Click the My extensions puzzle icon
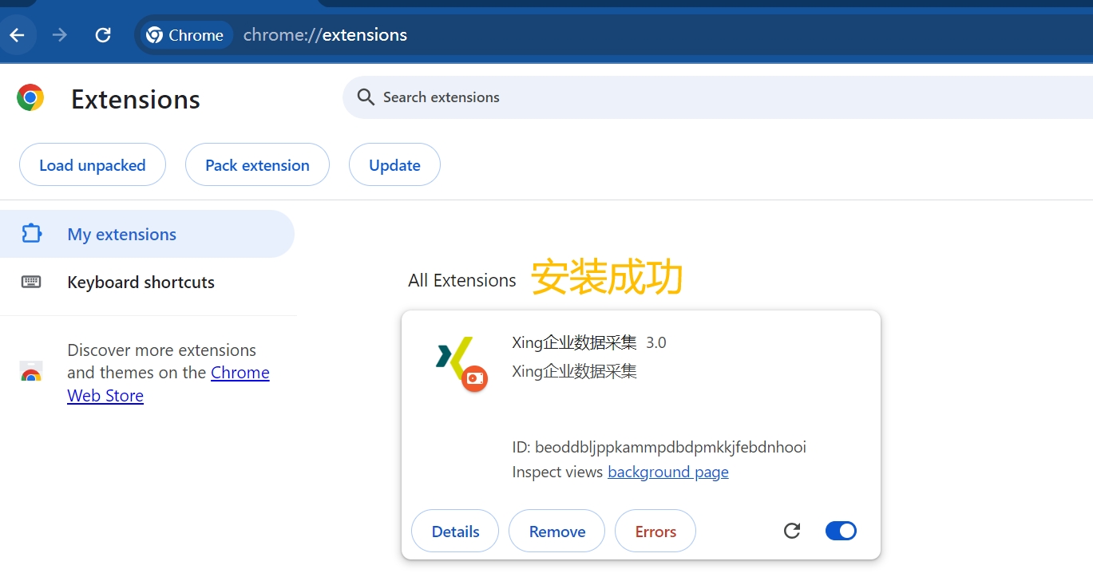Screen dimensions: 1093x585 [31, 234]
